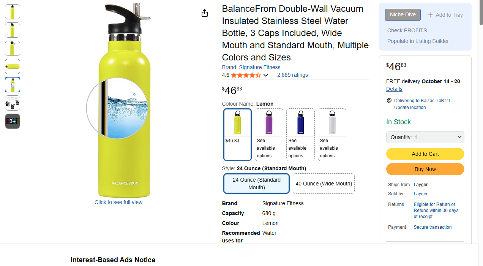Screen dimensions: 483x266
Task: Click the Niche Dive button
Action: pos(402,15)
